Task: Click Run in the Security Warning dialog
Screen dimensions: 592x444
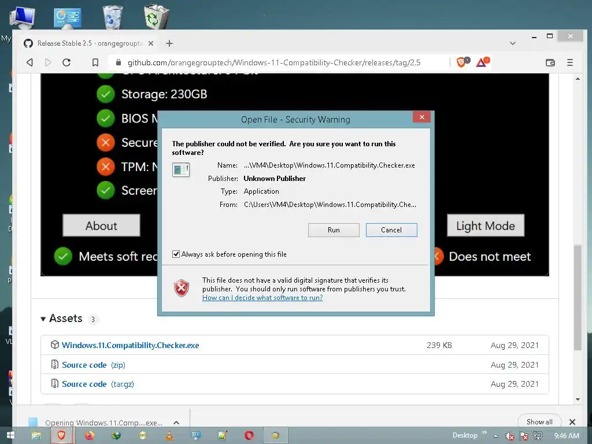Action: click(334, 230)
